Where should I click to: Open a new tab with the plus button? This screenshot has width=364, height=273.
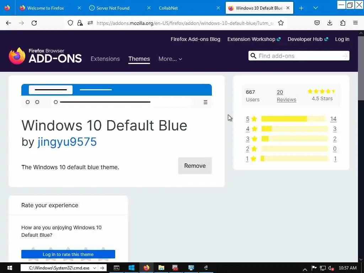pyautogui.click(x=301, y=8)
